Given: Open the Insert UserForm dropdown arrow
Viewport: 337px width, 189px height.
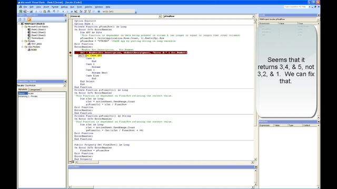Looking at the screenshot, I should [x=28, y=12].
